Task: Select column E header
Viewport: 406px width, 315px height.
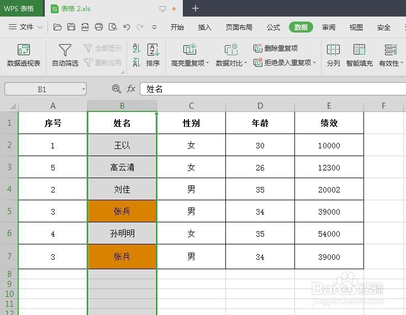Action: [x=329, y=106]
